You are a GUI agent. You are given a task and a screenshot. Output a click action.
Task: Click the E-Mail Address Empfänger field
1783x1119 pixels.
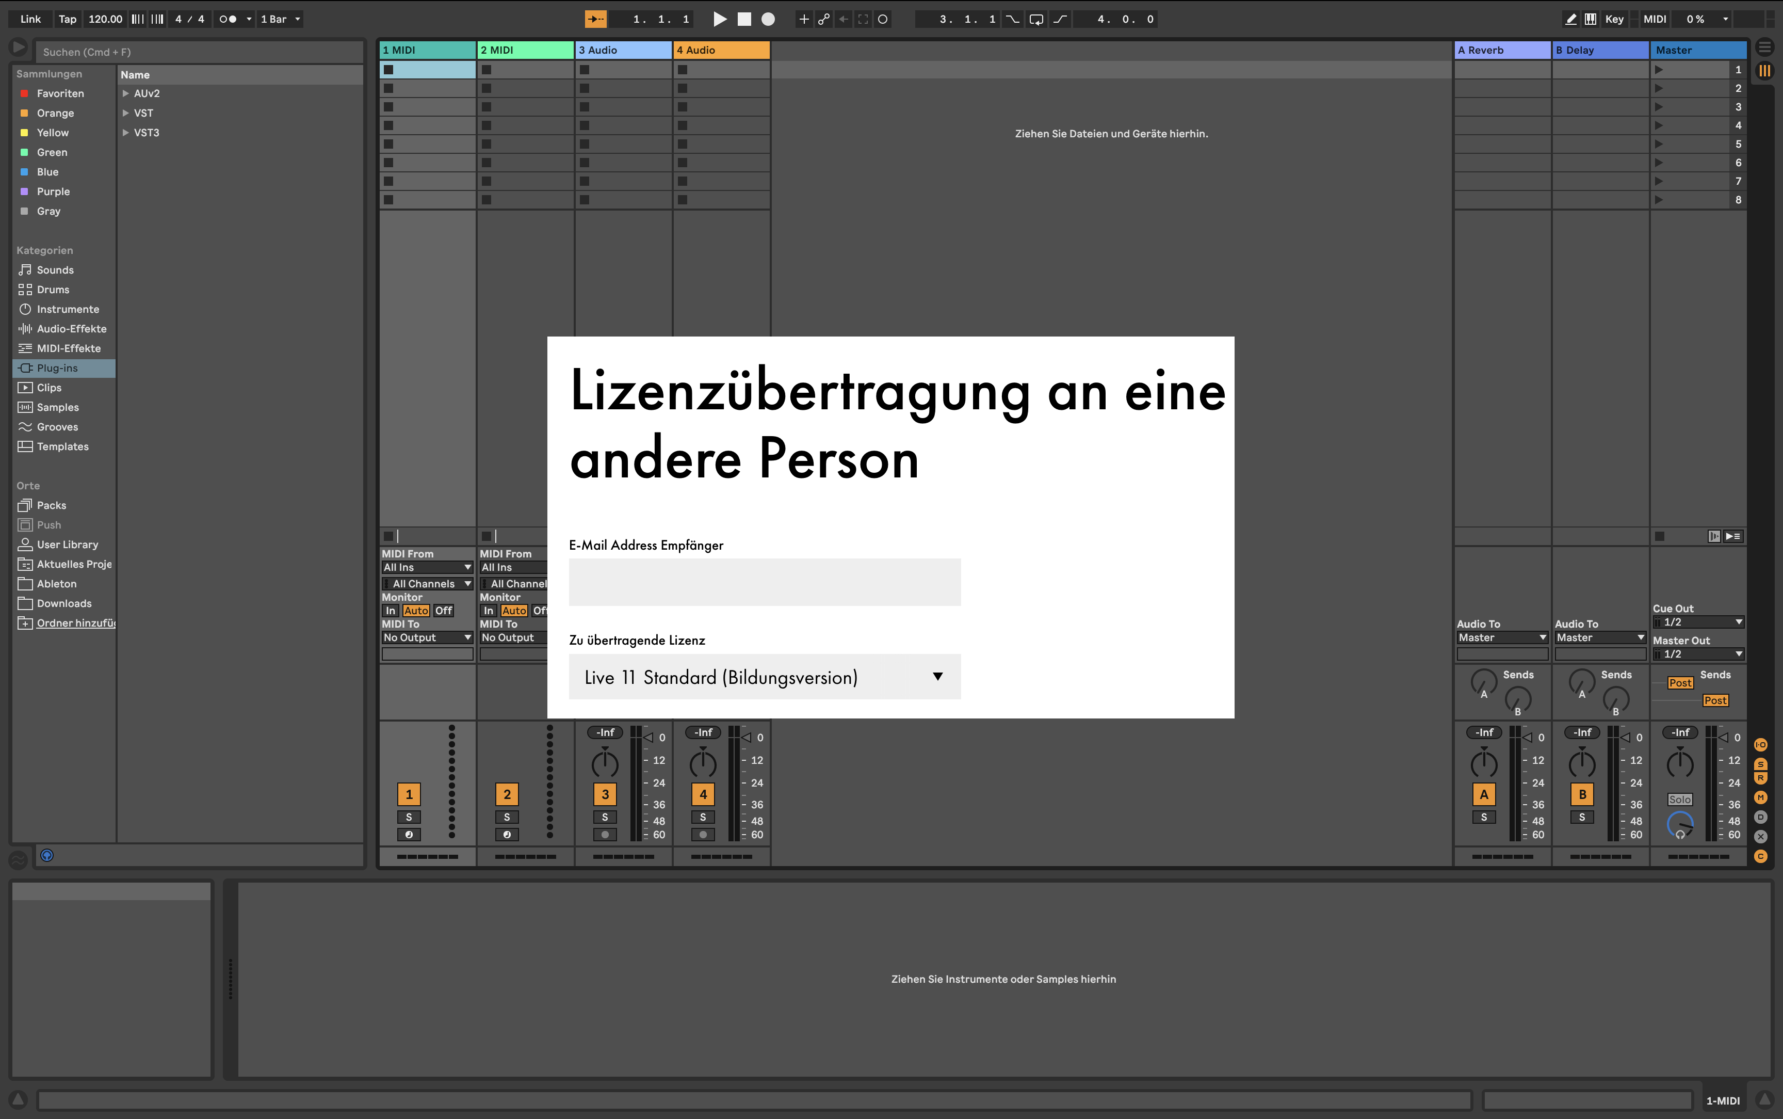(765, 582)
